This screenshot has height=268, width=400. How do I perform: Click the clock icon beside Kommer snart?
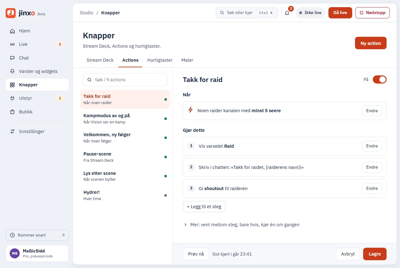12,235
